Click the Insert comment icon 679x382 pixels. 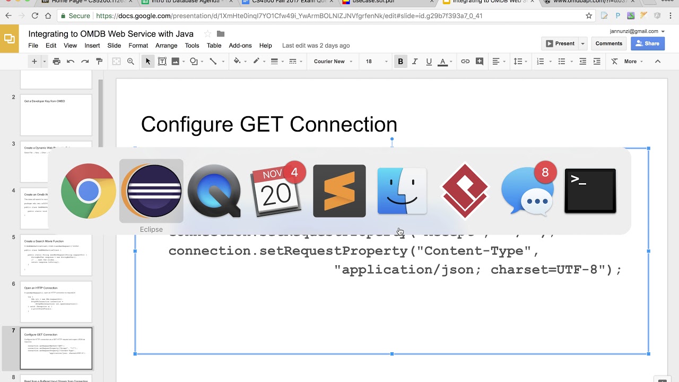pos(480,62)
